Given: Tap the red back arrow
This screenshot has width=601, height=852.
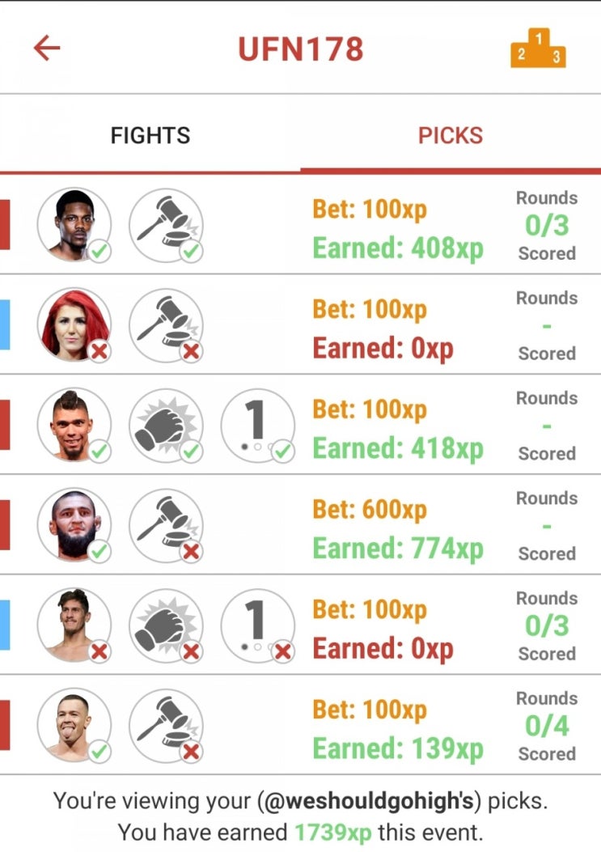Looking at the screenshot, I should tap(47, 49).
